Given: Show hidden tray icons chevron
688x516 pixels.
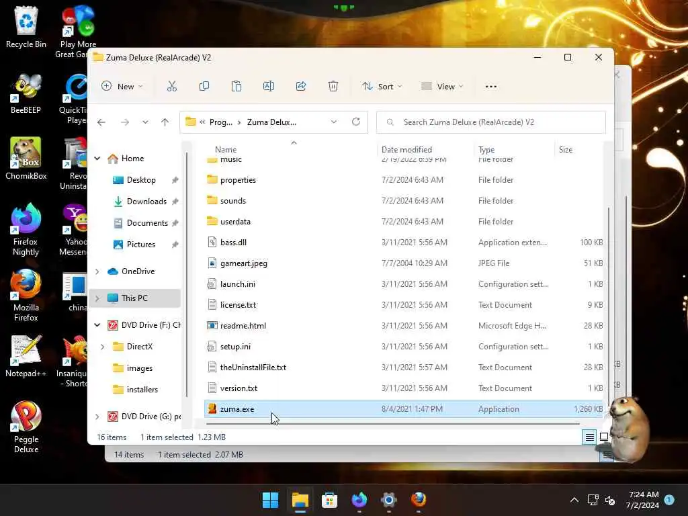Looking at the screenshot, I should pyautogui.click(x=574, y=500).
